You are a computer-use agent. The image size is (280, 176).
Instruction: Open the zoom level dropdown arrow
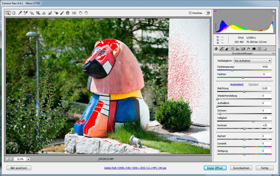coord(28,159)
